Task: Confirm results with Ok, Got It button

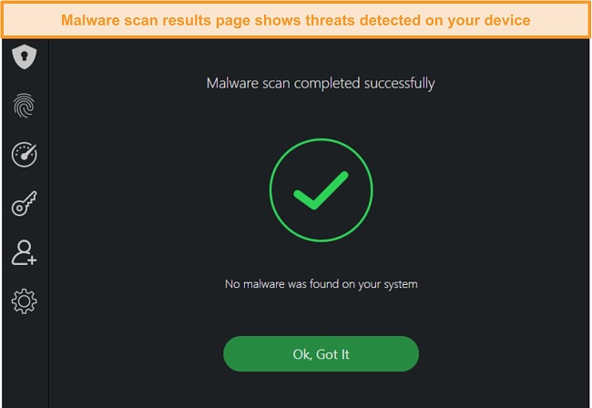Action: [321, 354]
